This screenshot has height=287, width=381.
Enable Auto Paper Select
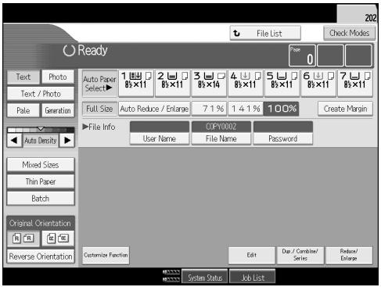pos(99,84)
